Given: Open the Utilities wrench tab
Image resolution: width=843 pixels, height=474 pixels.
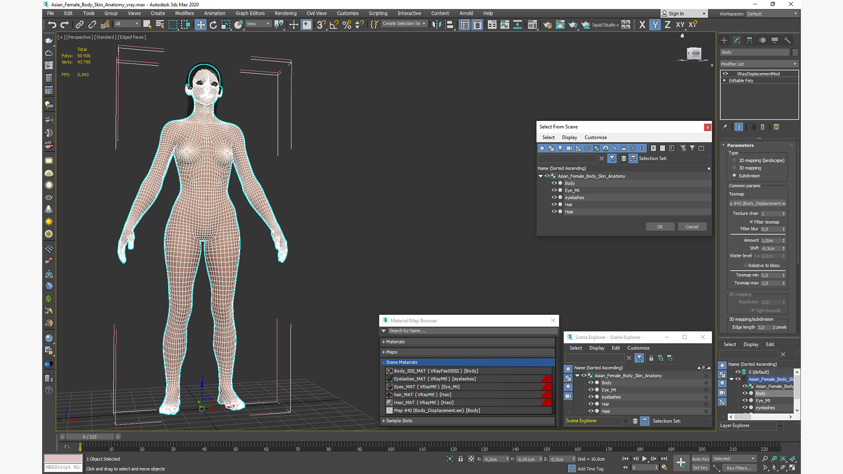Looking at the screenshot, I should pyautogui.click(x=787, y=40).
